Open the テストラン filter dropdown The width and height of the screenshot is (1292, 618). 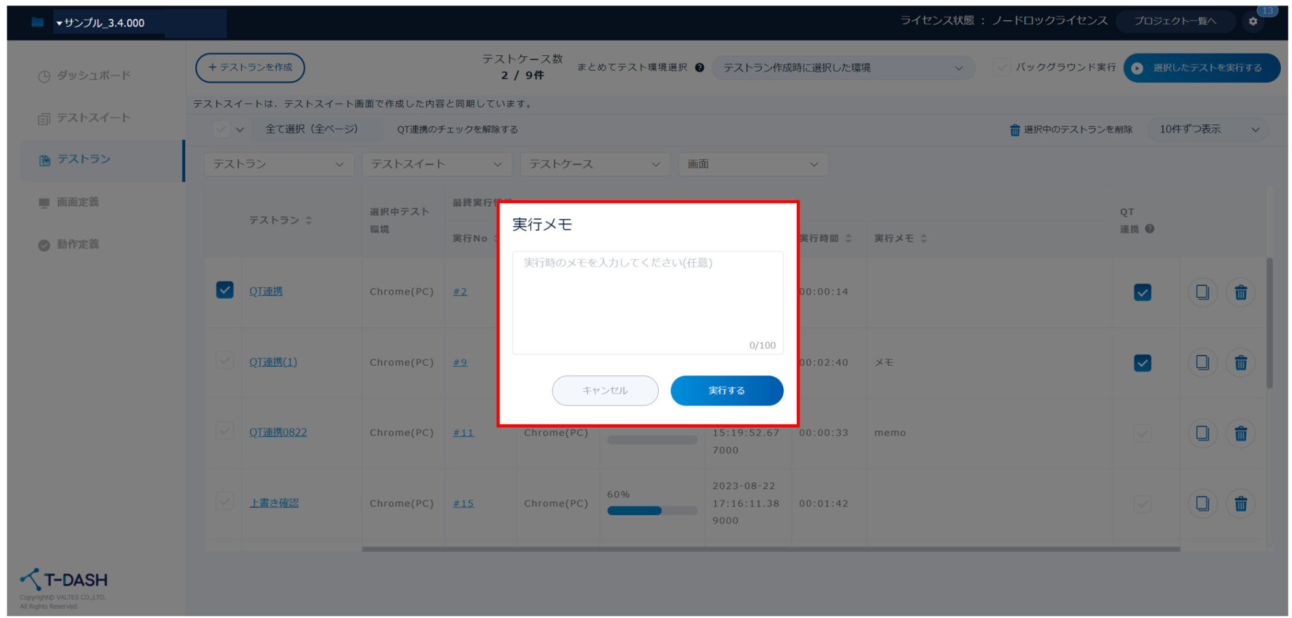click(x=279, y=164)
